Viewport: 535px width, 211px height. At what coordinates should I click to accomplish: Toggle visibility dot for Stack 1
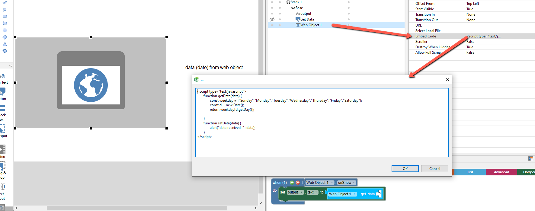pyautogui.click(x=272, y=2)
